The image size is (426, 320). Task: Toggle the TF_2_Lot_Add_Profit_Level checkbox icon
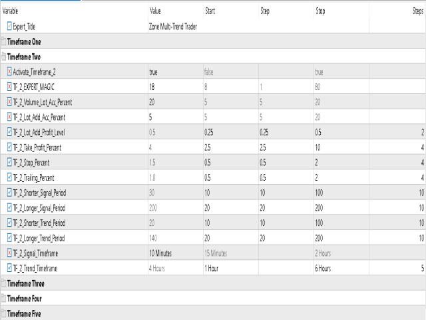tap(9, 132)
